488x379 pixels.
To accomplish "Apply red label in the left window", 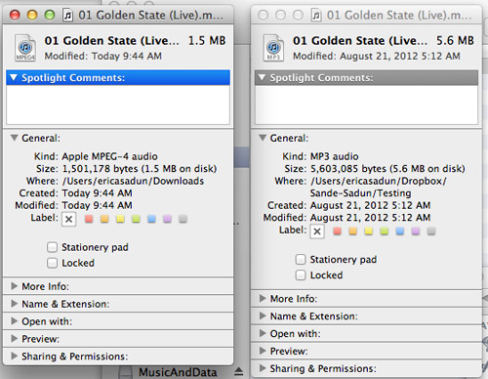I will (x=89, y=219).
